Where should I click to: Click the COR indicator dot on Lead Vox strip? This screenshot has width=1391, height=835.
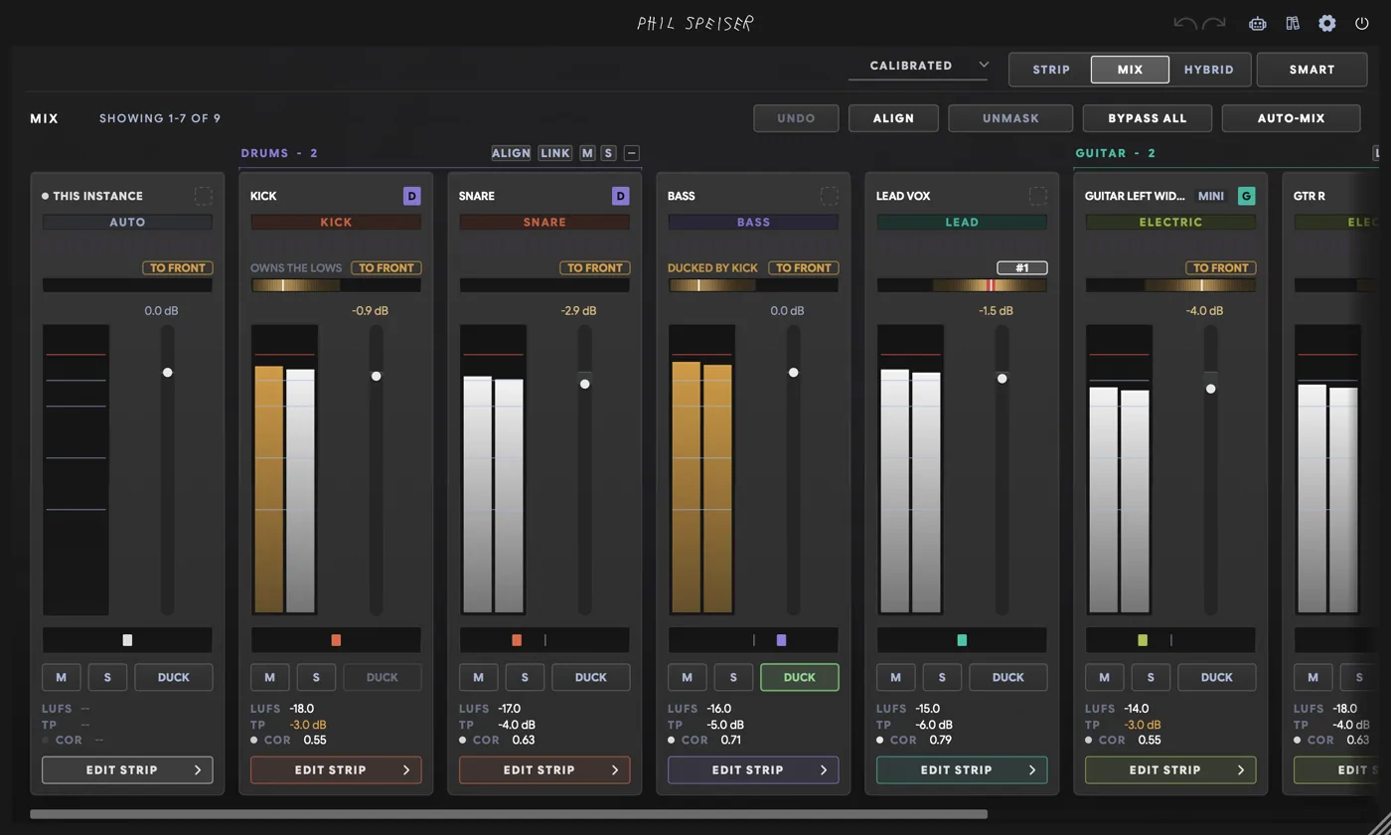(x=880, y=740)
